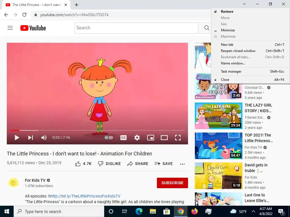
Task: Open the YouTube hamburger guide menu
Action: (x=10, y=28)
